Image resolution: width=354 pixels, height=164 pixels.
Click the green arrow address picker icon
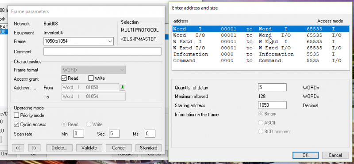123,88
